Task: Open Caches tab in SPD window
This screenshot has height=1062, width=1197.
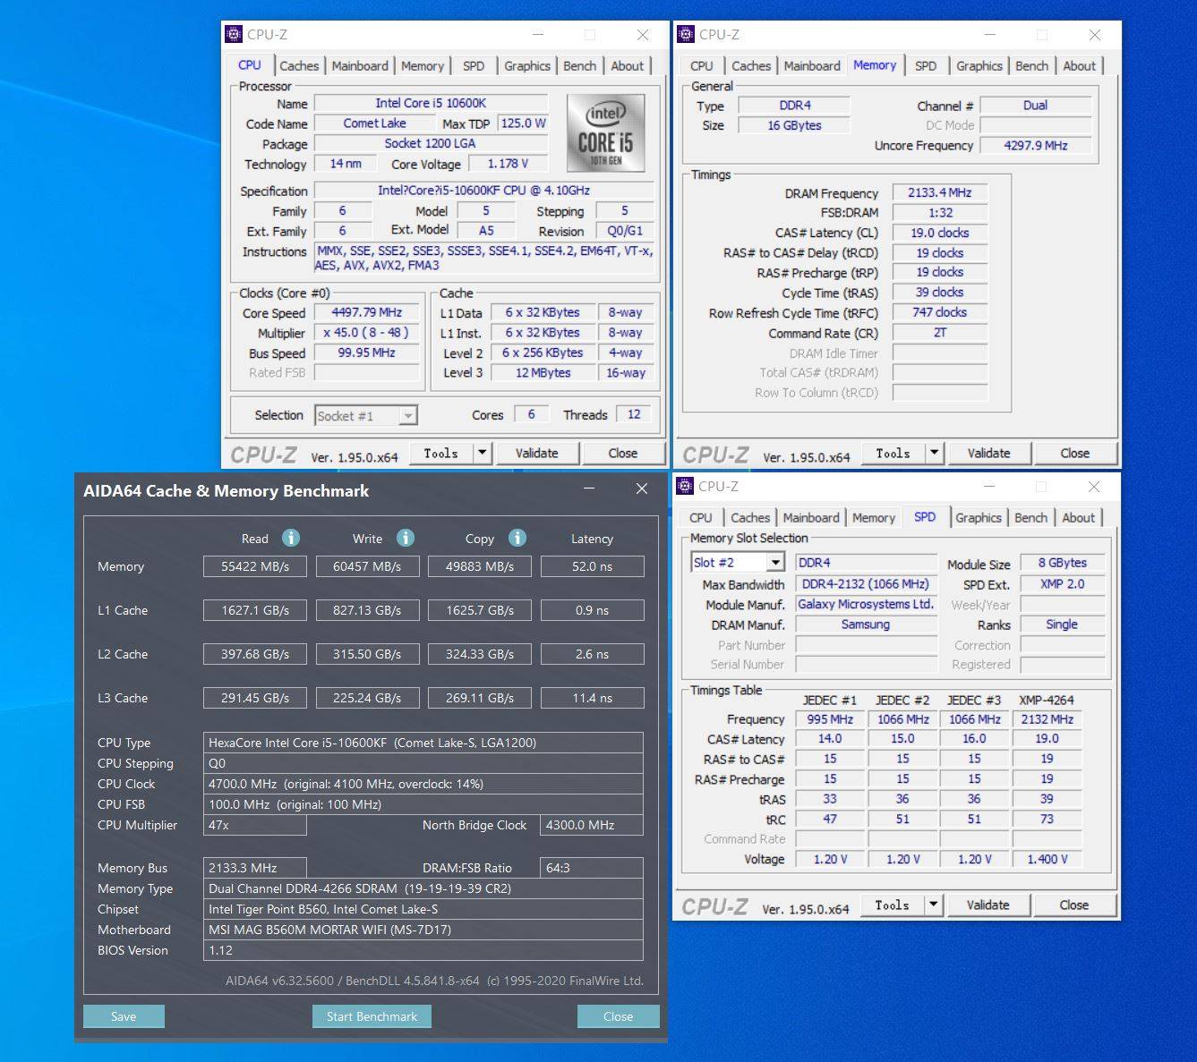Action: [x=750, y=518]
